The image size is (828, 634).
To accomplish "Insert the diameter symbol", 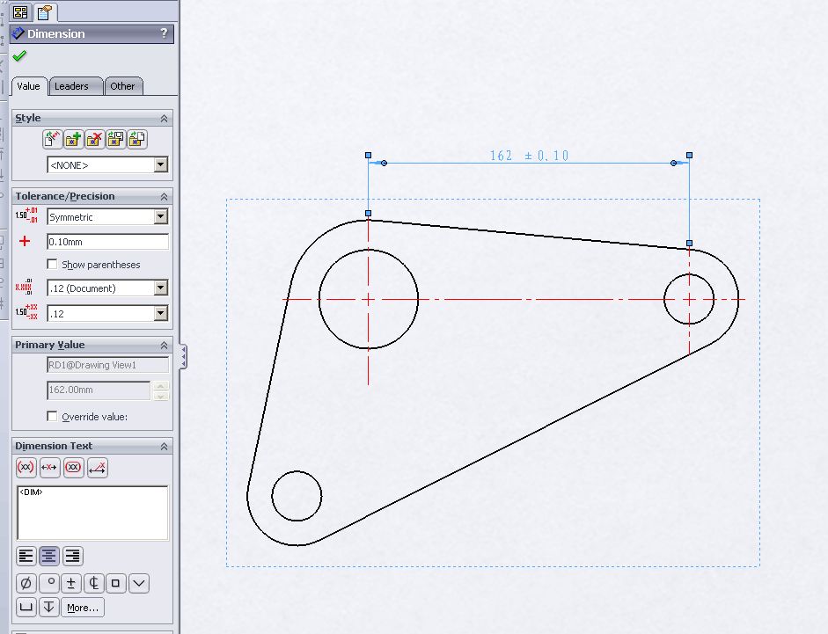I will point(26,583).
